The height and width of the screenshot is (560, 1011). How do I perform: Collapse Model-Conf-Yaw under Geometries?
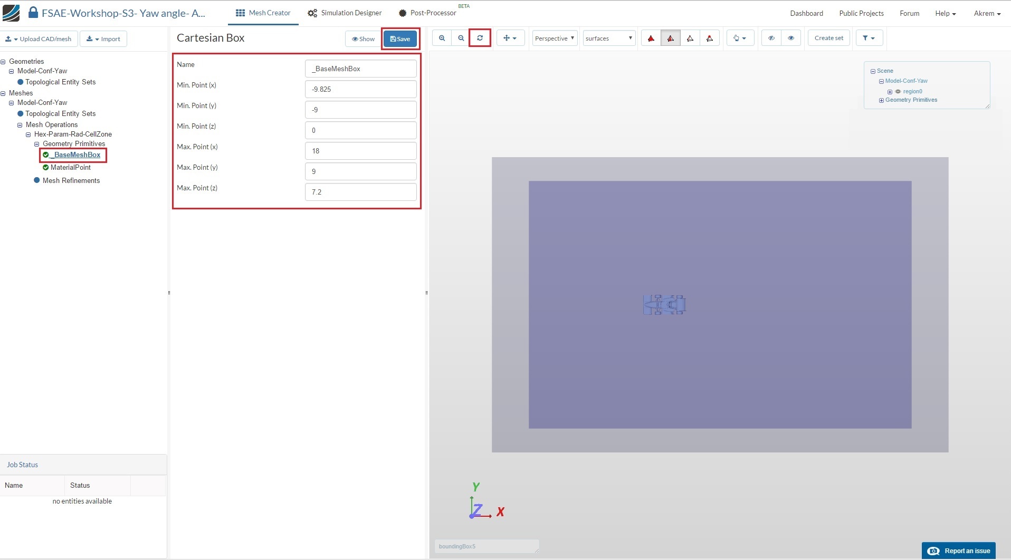pyautogui.click(x=12, y=71)
